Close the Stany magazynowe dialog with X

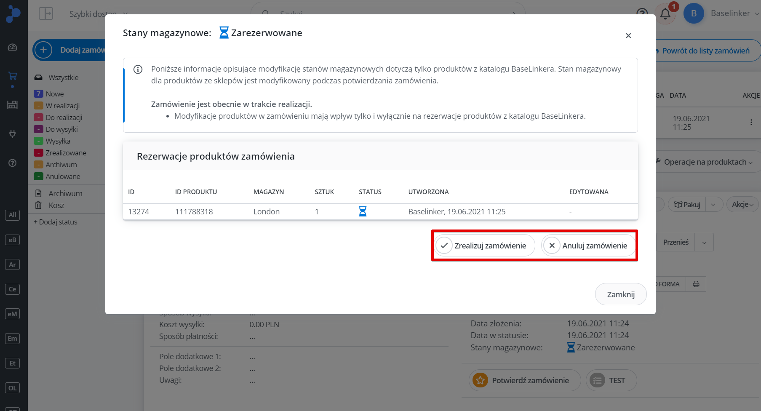coord(628,36)
